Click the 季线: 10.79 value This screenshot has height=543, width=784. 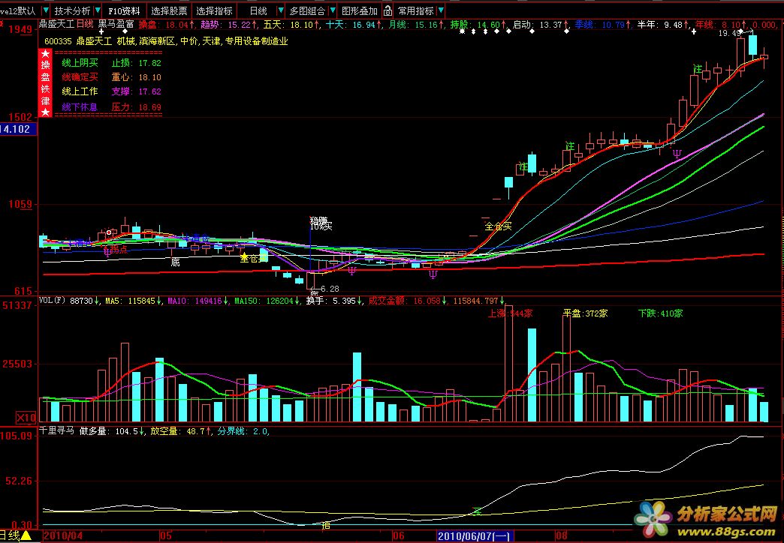(602, 24)
